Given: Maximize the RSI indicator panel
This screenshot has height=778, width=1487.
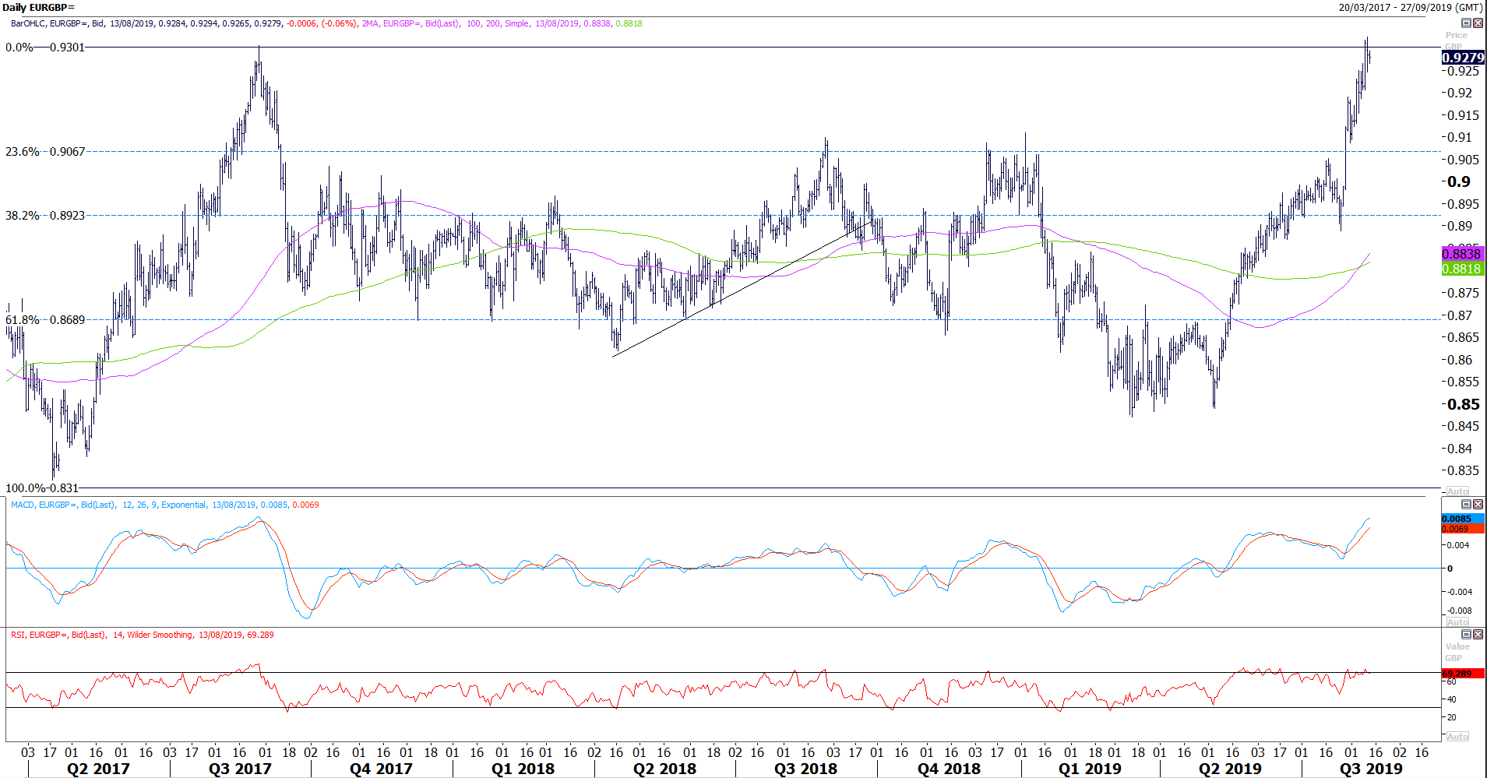Looking at the screenshot, I should [1466, 635].
